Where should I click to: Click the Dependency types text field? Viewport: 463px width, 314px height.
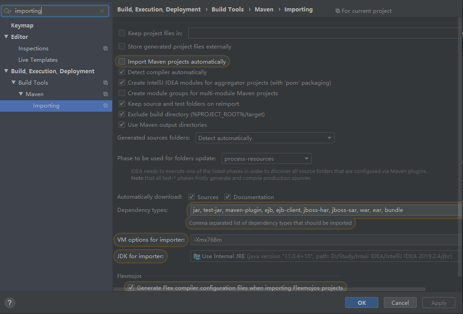point(325,210)
